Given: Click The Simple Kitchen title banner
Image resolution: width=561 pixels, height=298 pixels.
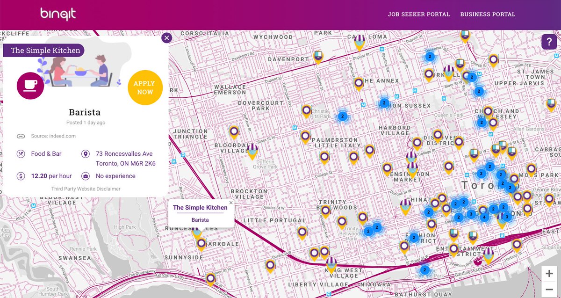Looking at the screenshot, I should click(x=45, y=51).
